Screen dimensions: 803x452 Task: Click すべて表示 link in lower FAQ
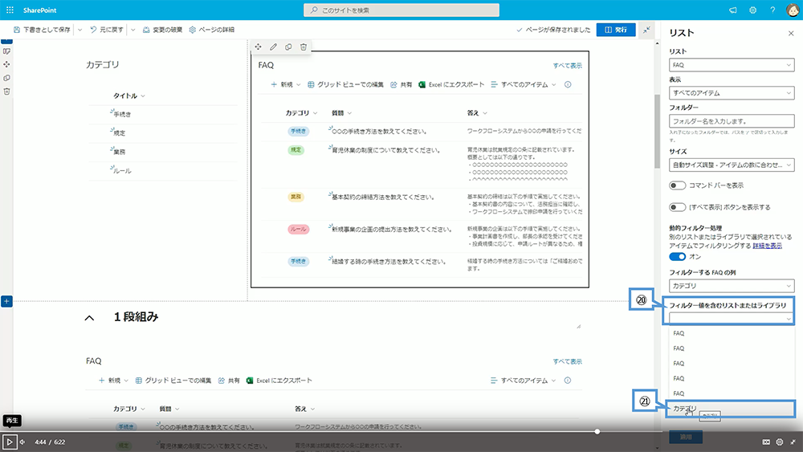567,361
